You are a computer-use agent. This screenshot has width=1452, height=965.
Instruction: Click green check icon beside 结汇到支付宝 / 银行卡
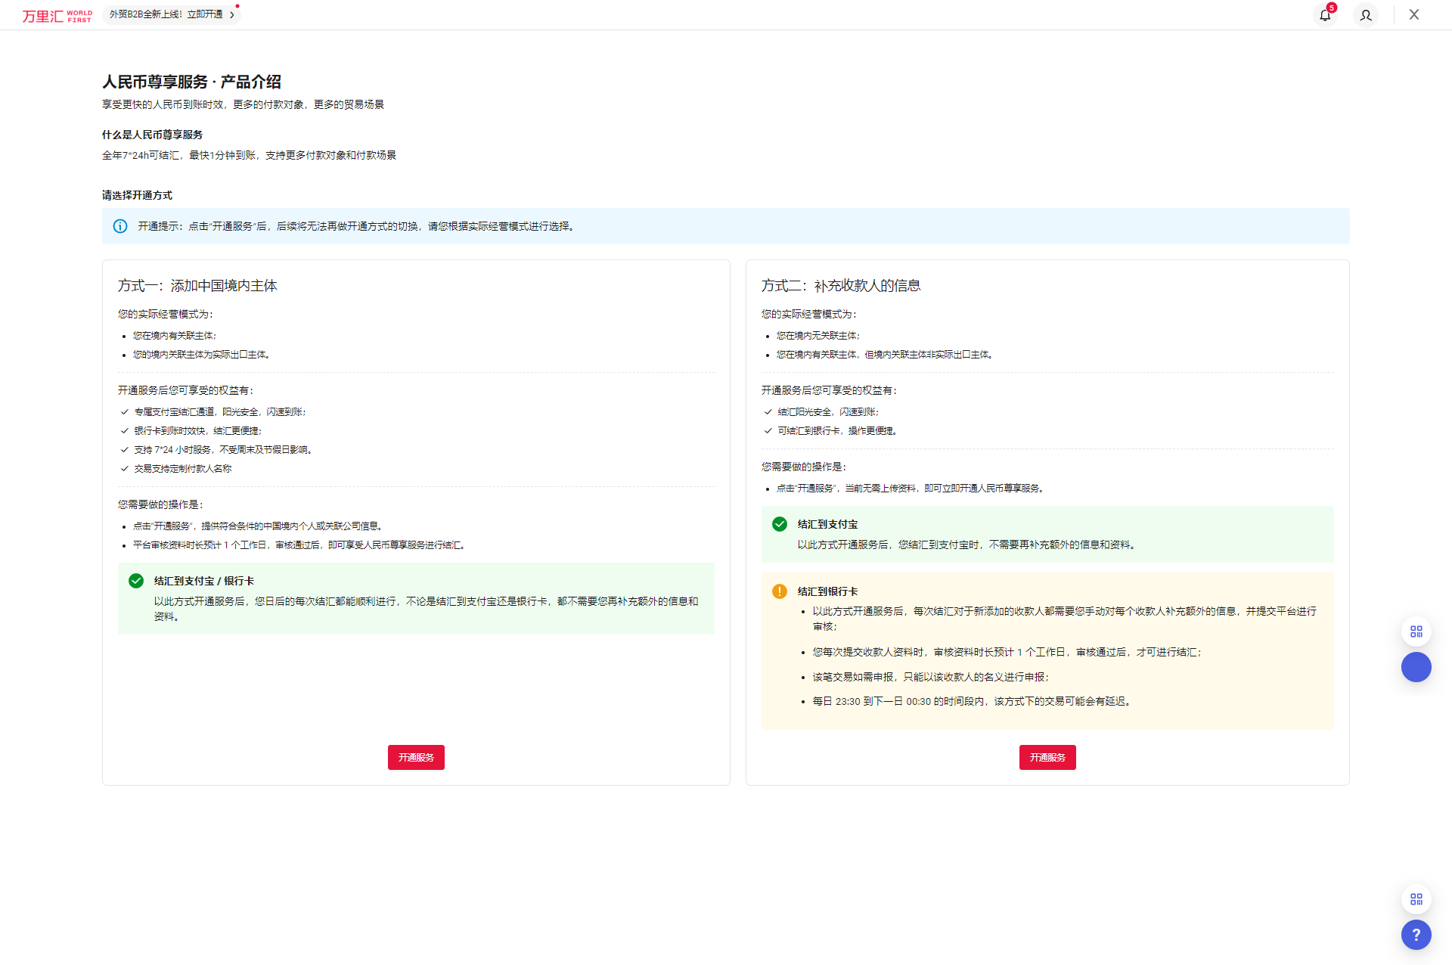click(x=136, y=581)
